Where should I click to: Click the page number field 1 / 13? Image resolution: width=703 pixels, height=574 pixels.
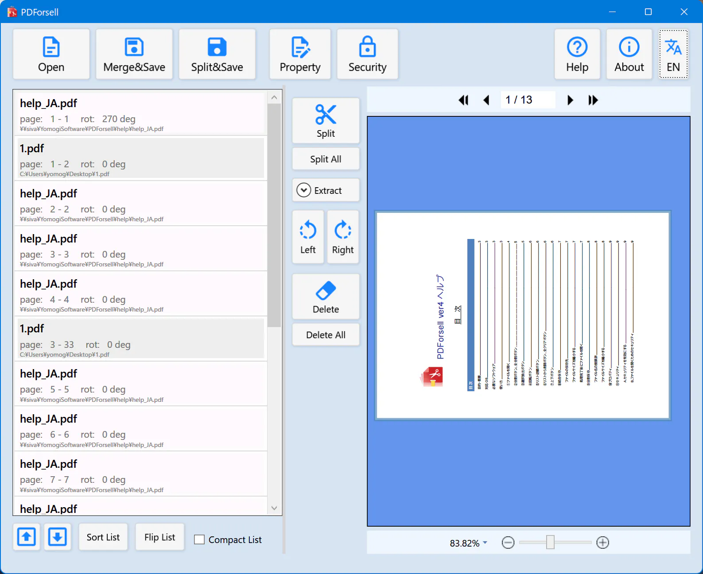click(528, 100)
